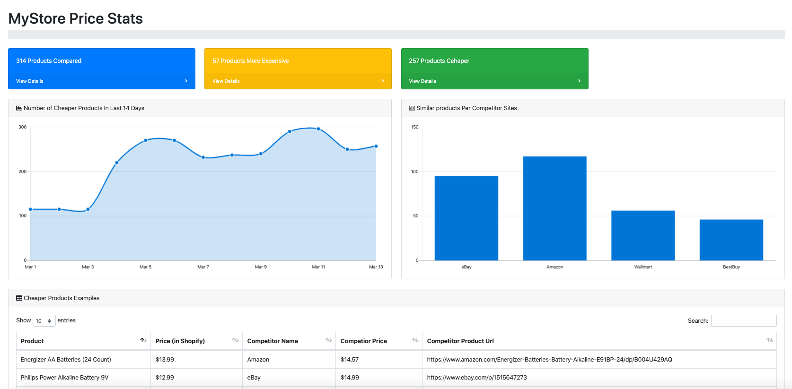Viewport: 792px width, 389px height.
Task: Click 'Cheaper Products Examples' panel title
Action: [62, 298]
